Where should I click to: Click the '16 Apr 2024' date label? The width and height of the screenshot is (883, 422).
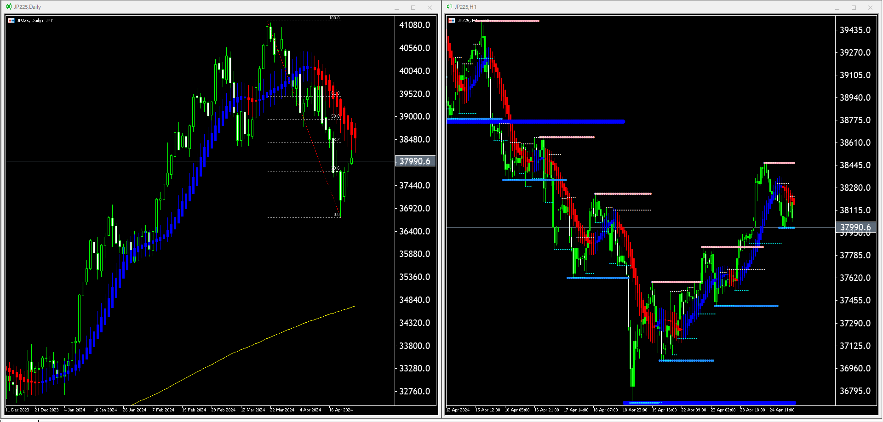[341, 410]
